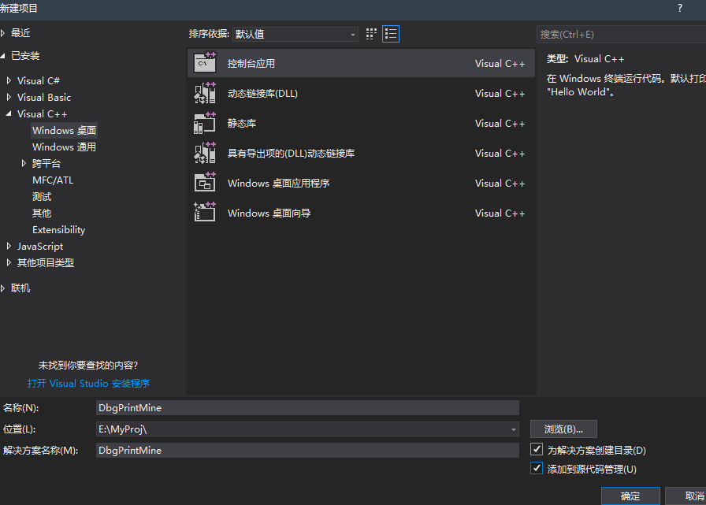Expand the Visual Basic node

point(9,97)
